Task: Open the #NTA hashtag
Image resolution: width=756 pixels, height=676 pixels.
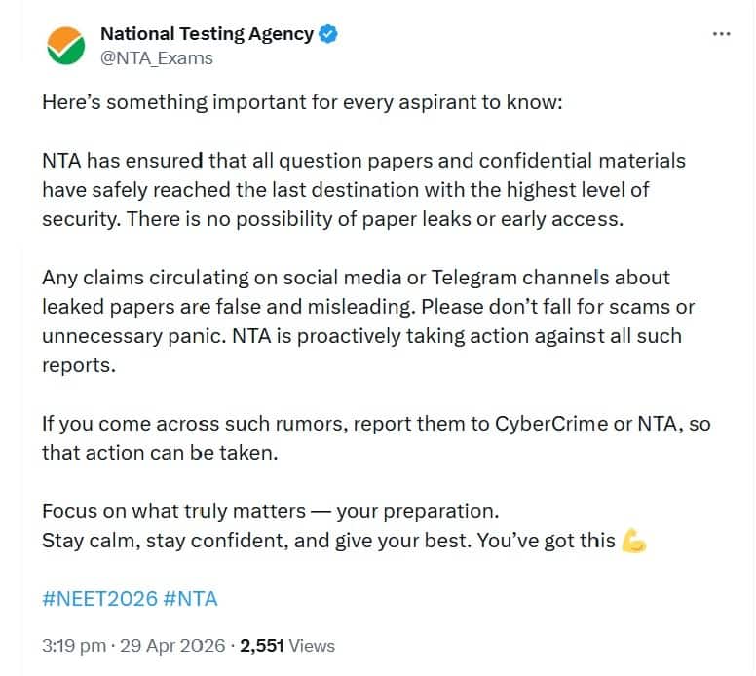Action: [x=190, y=599]
